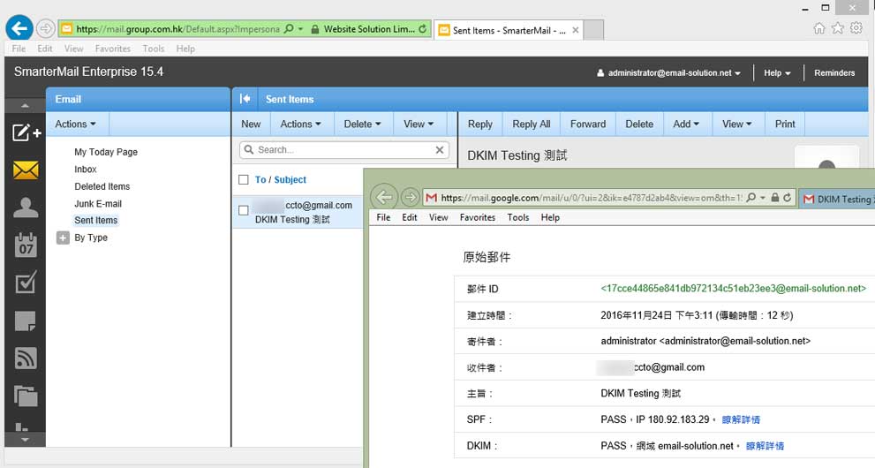Viewport: 875px width, 468px height.
Task: Click the Reply All button
Action: tap(532, 124)
